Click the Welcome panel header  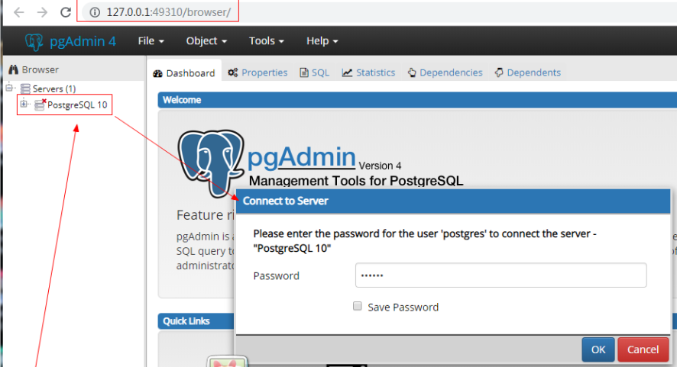(x=417, y=100)
